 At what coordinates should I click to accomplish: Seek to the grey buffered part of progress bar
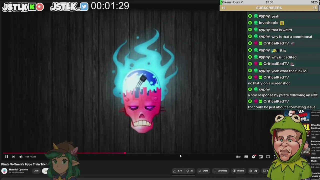[142, 153]
